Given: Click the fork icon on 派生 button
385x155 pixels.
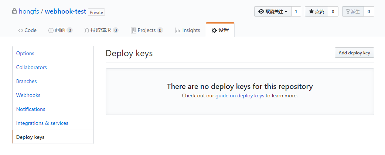Looking at the screenshot, I should tap(348, 11).
